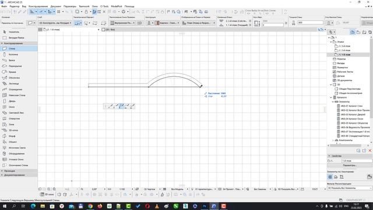The width and height of the screenshot is (373, 210).
Task: Open the Параметры menu
Action: 70,6
